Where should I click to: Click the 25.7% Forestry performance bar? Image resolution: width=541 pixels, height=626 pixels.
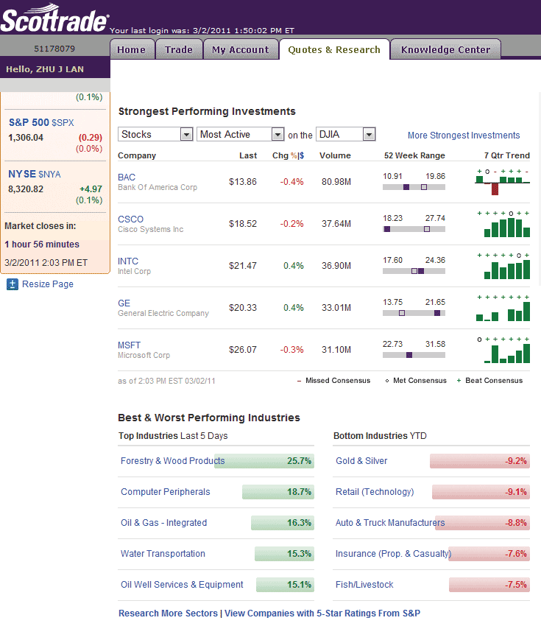tap(264, 461)
